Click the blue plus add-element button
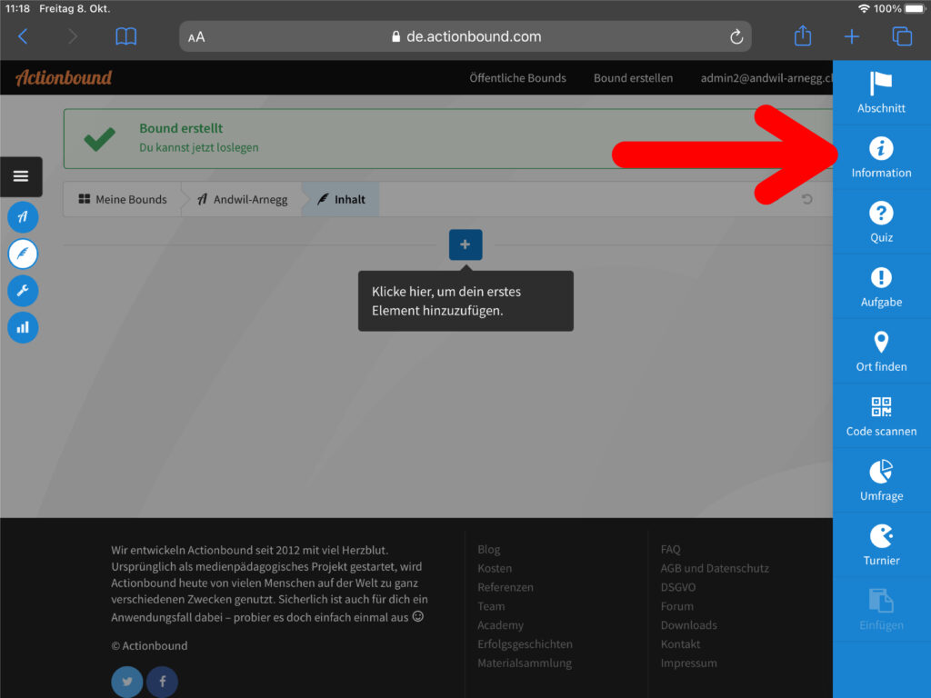The width and height of the screenshot is (931, 698). (465, 244)
